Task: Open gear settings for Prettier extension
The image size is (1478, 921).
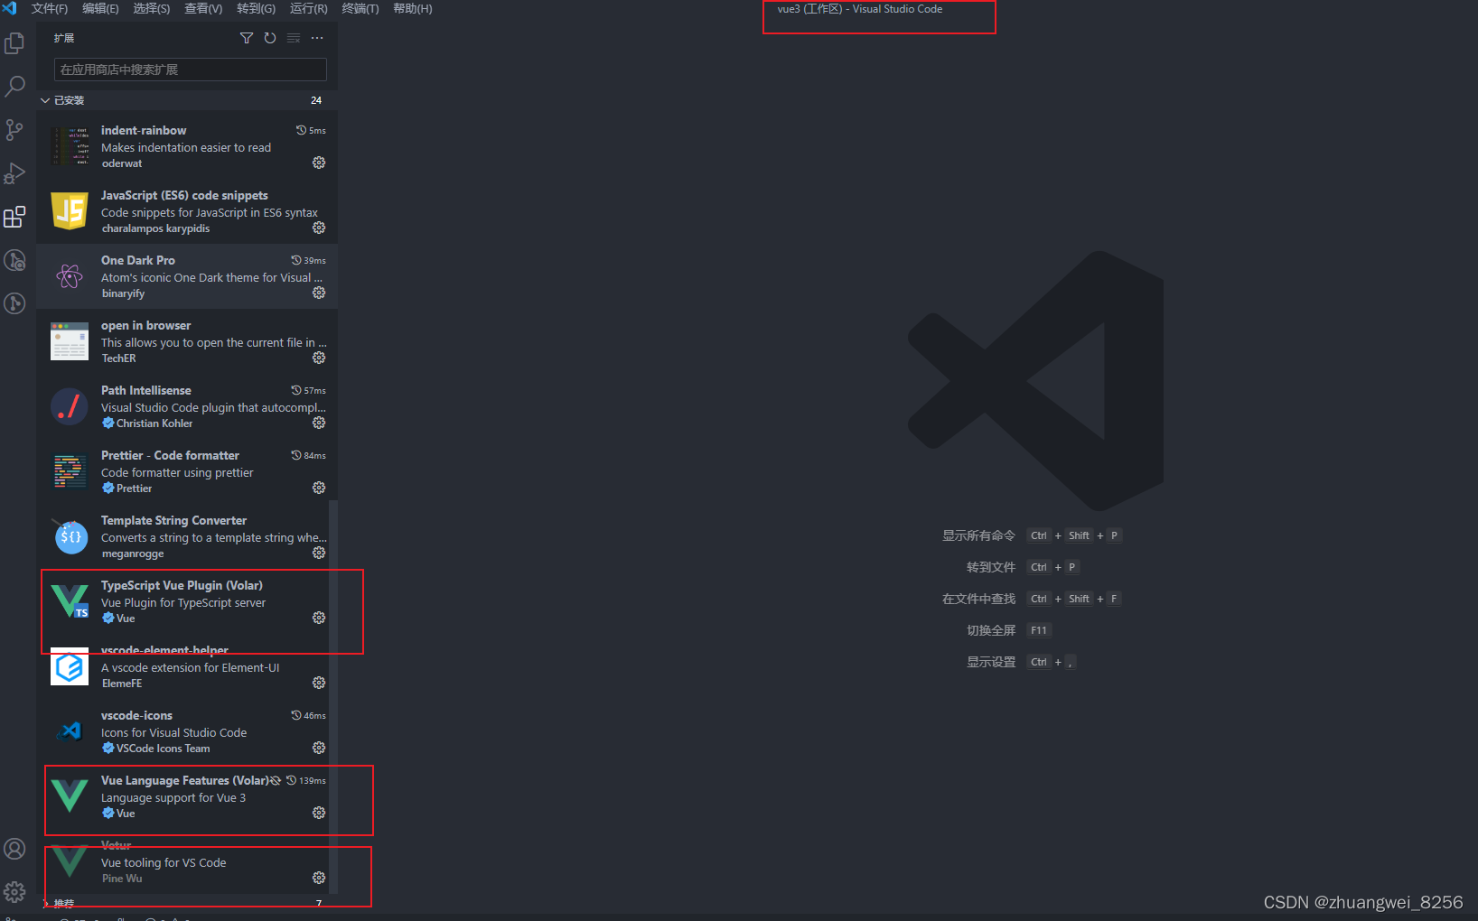Action: point(319,488)
